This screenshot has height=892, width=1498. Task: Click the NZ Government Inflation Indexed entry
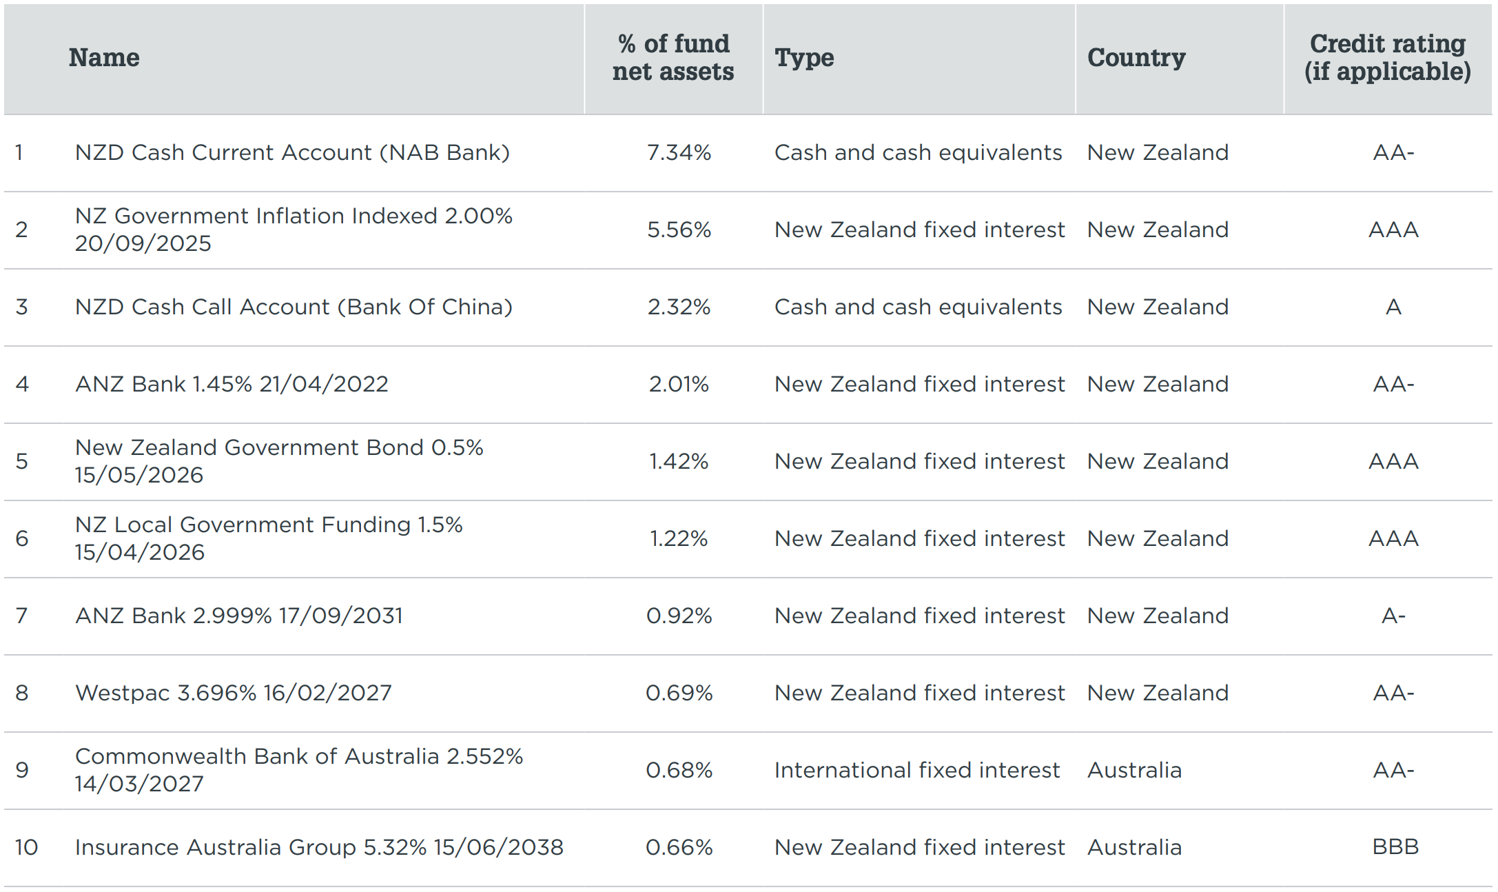294,230
